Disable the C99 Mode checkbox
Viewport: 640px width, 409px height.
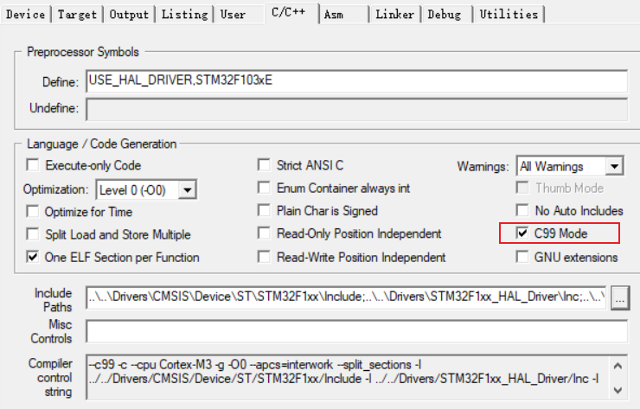coord(522,233)
